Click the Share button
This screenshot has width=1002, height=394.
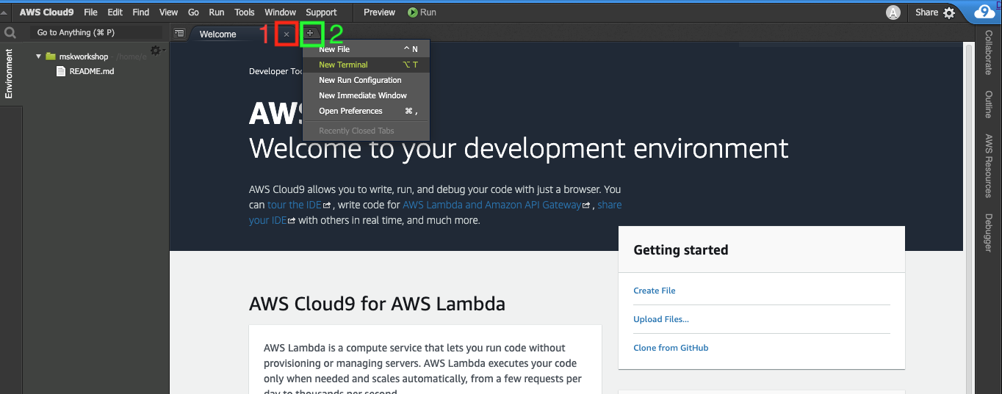click(926, 12)
